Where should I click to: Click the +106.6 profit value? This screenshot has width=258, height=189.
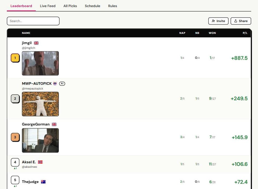pos(239,164)
